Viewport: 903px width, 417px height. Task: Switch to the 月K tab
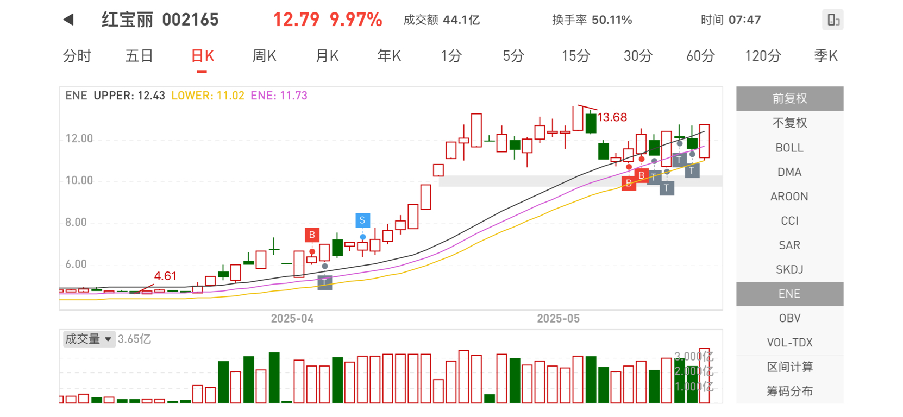327,56
